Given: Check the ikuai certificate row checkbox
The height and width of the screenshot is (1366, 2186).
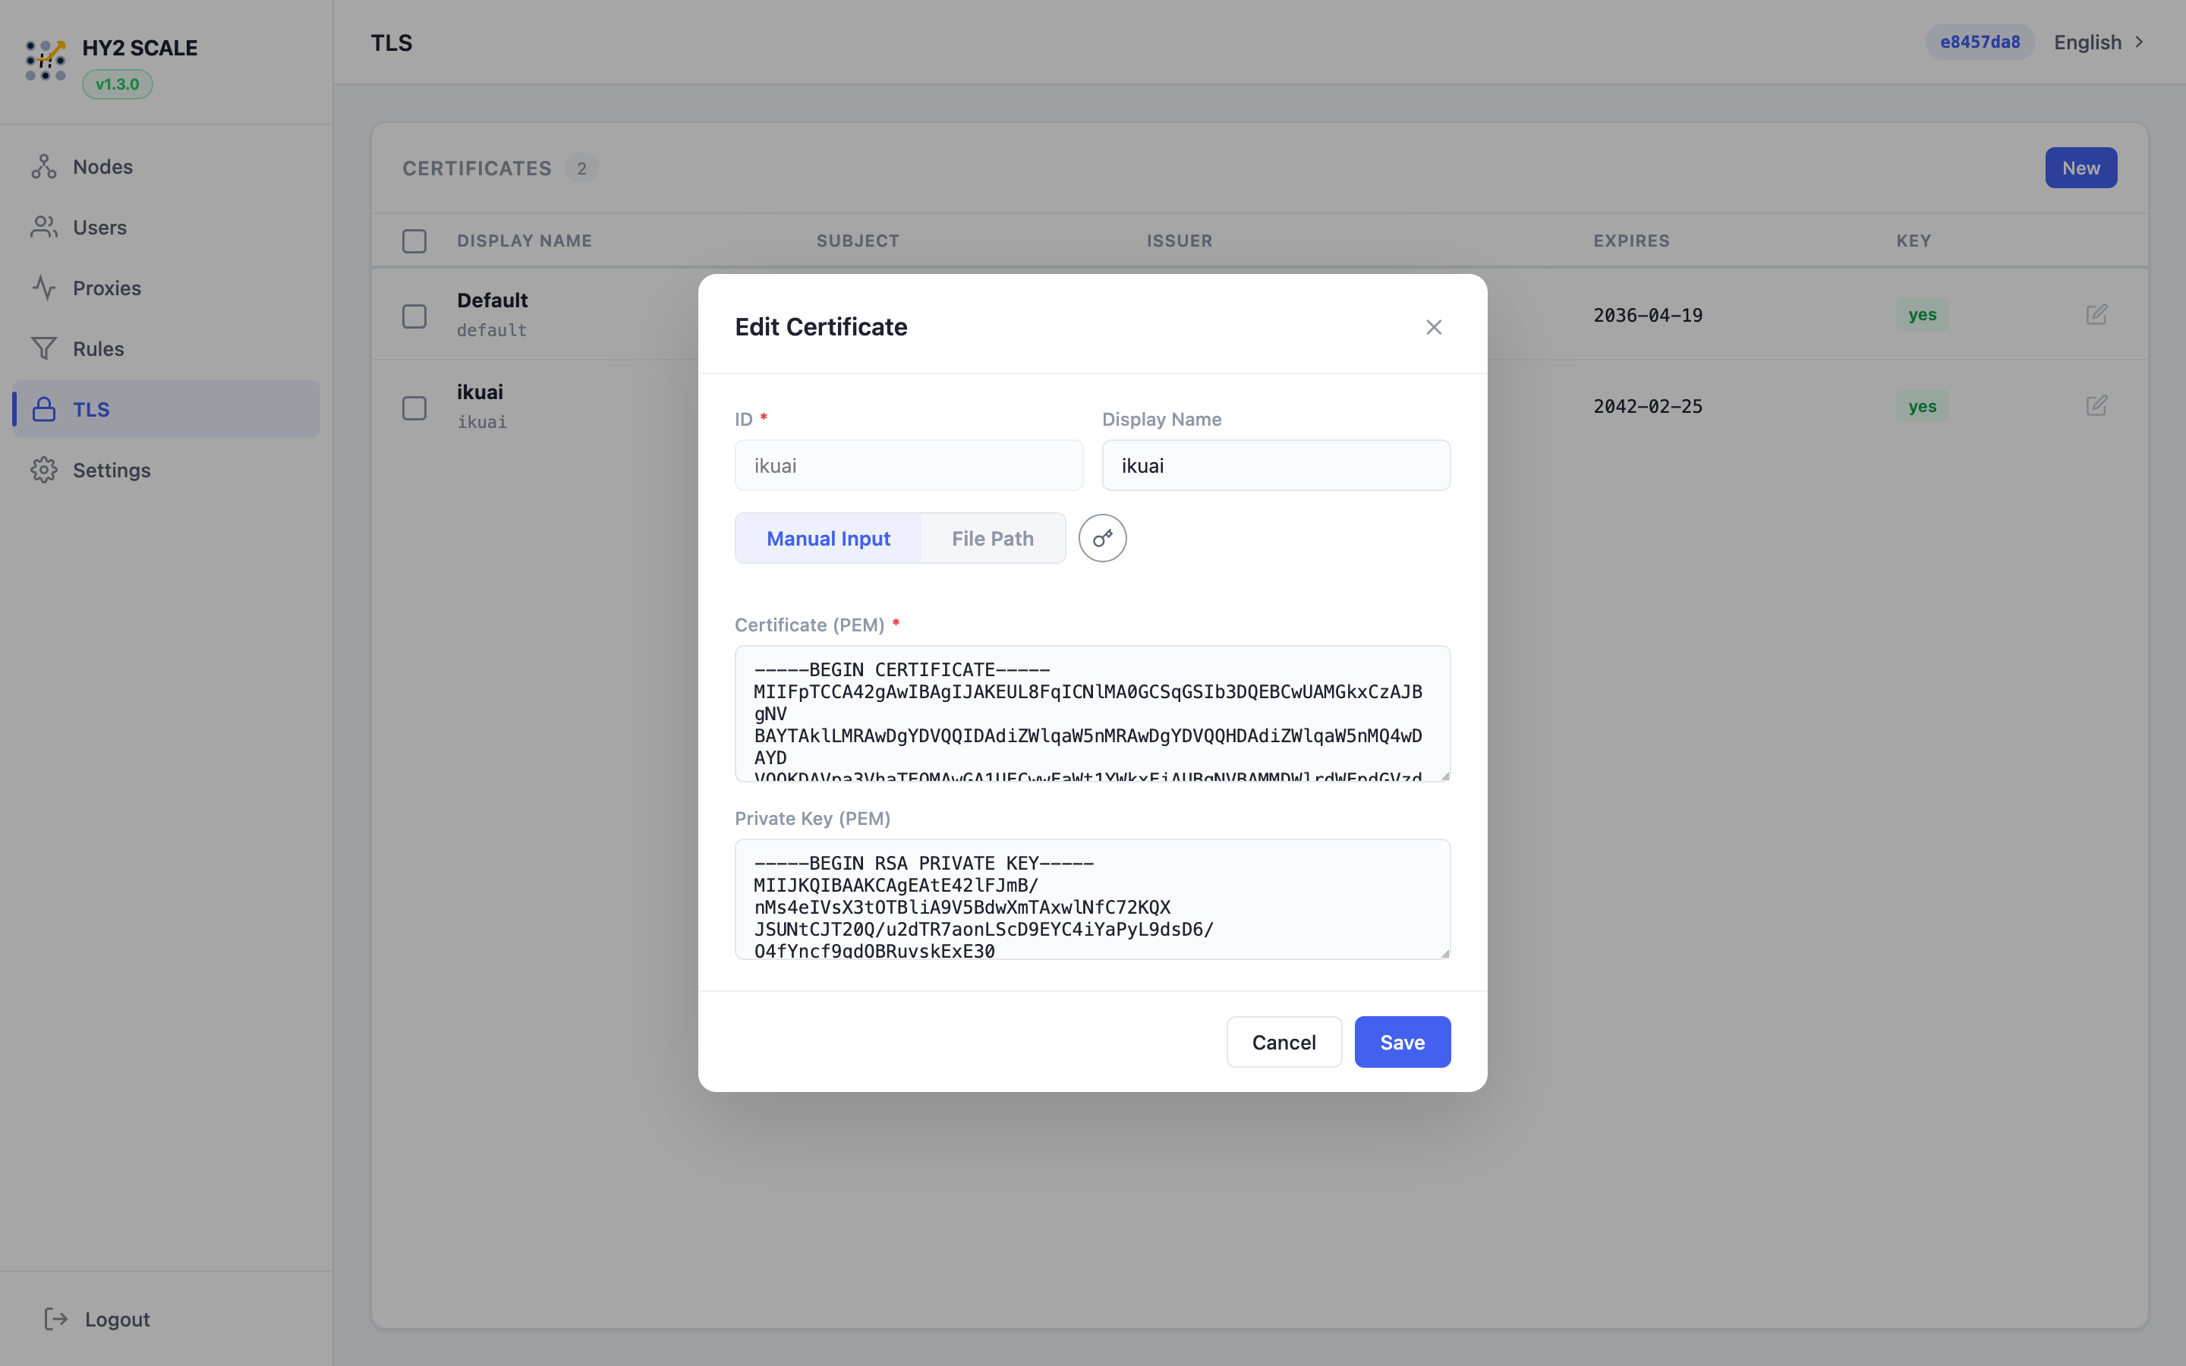Looking at the screenshot, I should point(414,408).
